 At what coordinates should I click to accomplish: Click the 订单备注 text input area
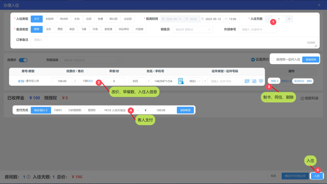tap(172, 42)
